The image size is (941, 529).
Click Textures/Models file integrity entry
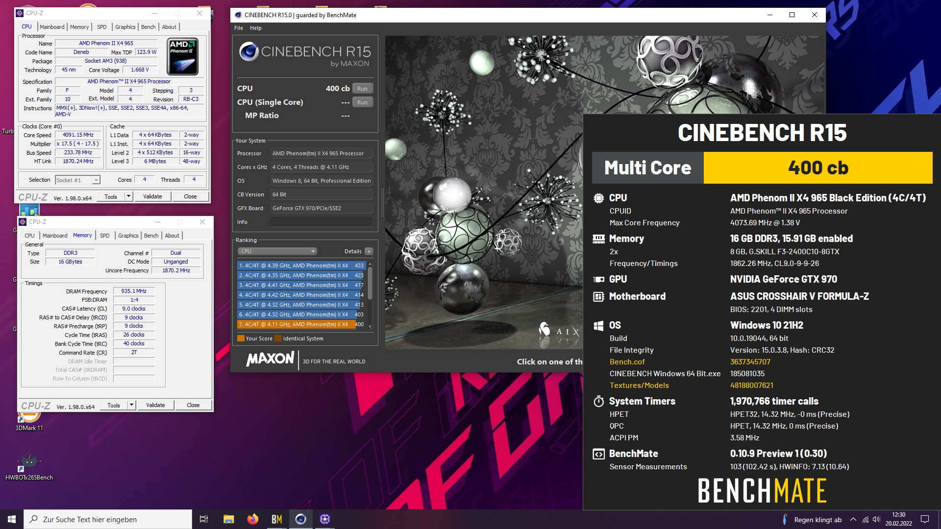[x=639, y=385]
